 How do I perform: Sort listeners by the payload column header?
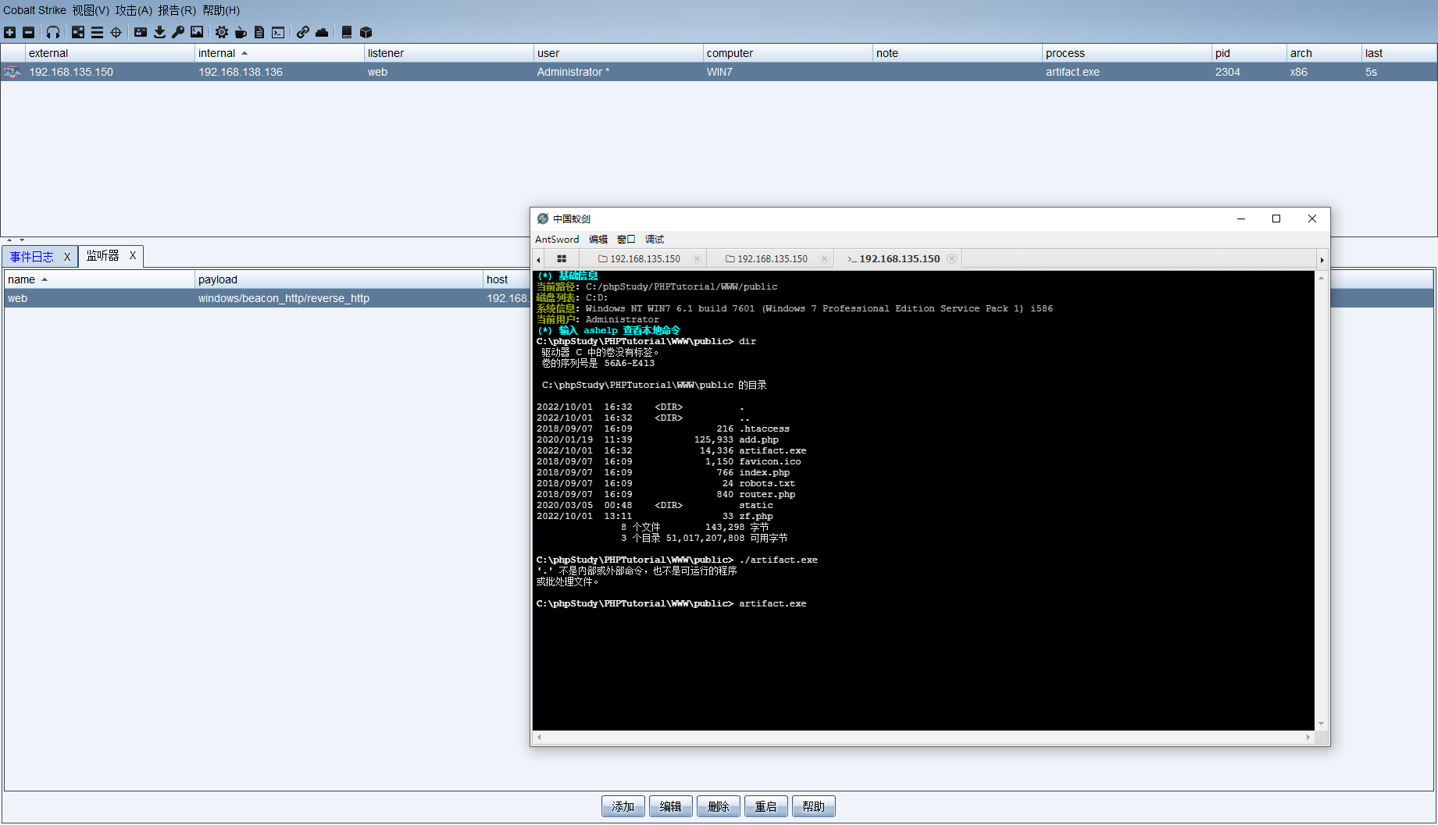[339, 279]
